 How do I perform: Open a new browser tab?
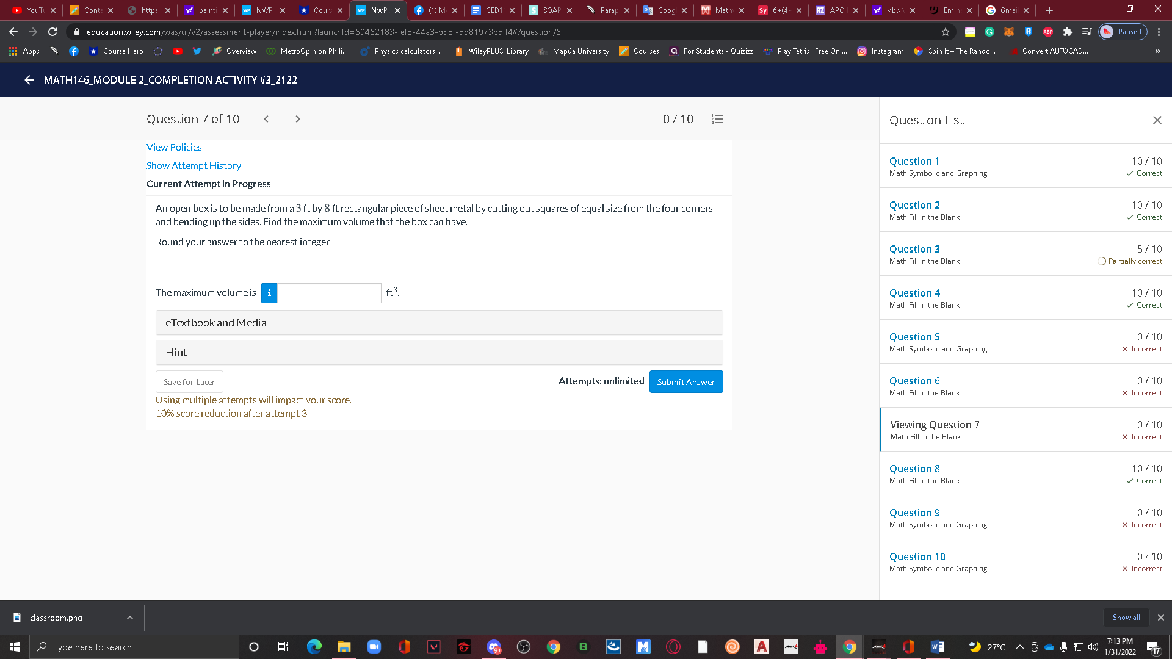1049,10
